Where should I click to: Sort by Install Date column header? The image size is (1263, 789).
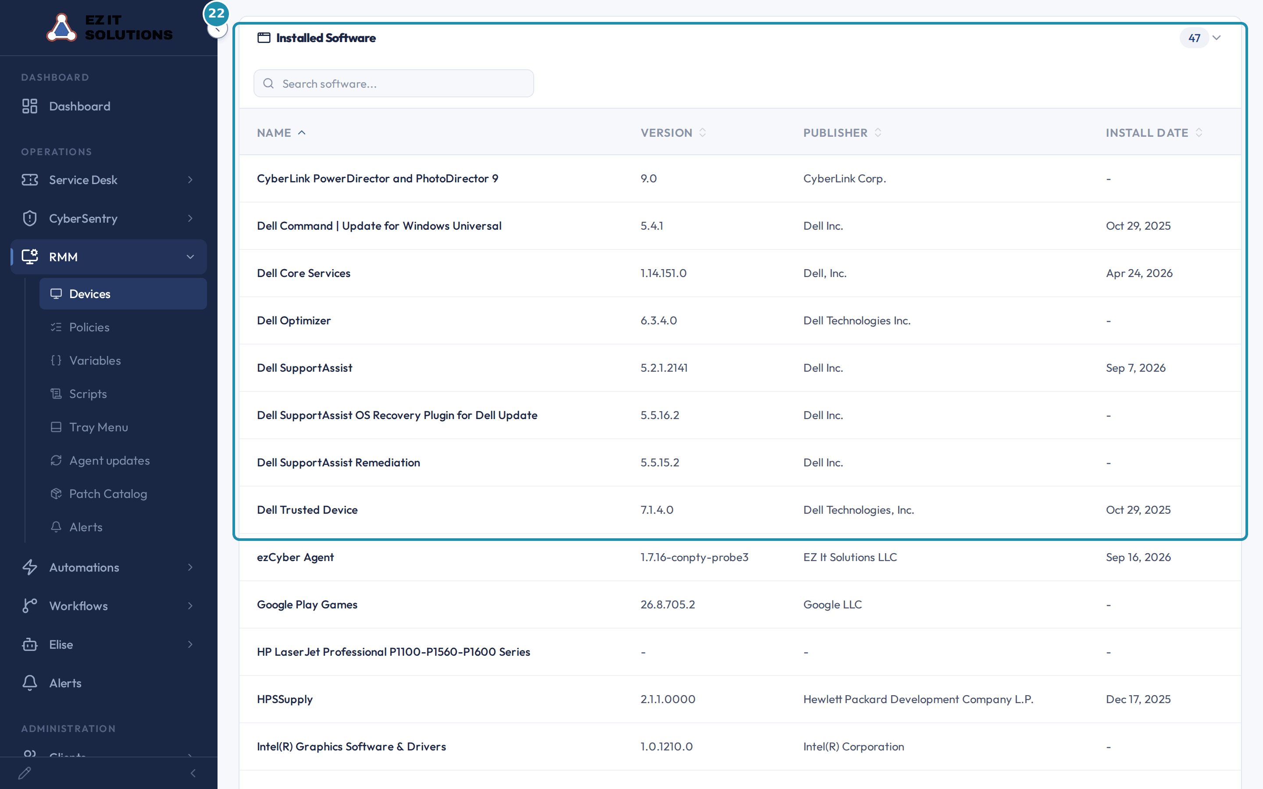tap(1154, 133)
